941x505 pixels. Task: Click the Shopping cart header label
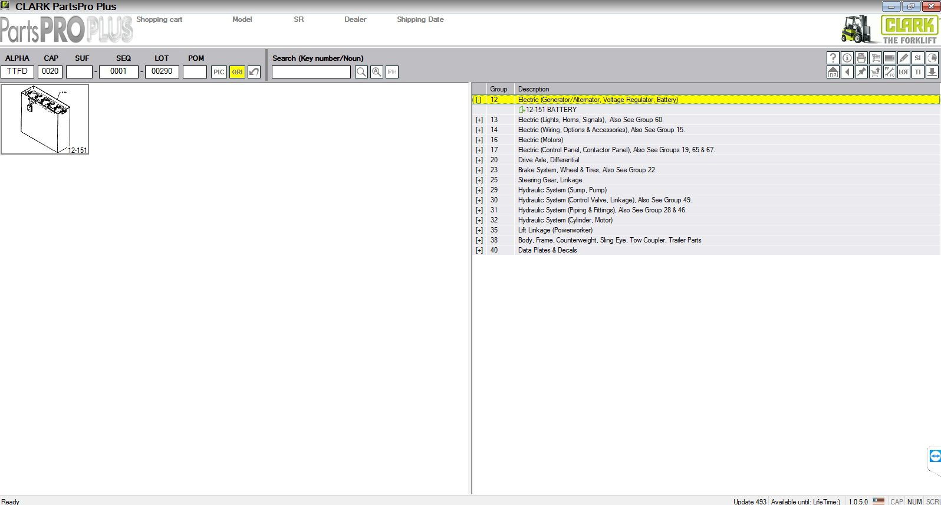[x=159, y=19]
